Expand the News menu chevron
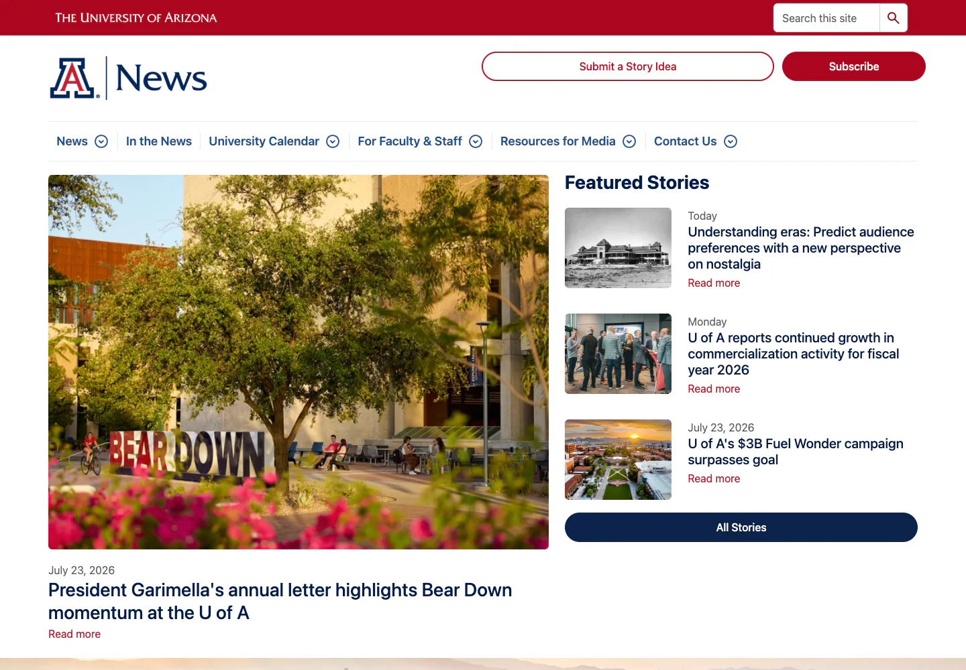 [x=101, y=141]
